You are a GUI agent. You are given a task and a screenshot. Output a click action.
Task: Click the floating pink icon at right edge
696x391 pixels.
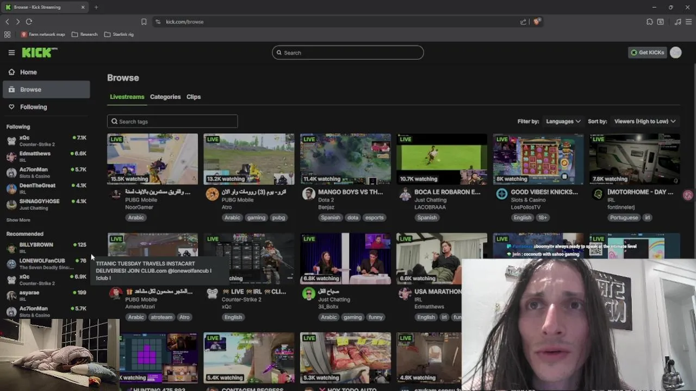688,195
